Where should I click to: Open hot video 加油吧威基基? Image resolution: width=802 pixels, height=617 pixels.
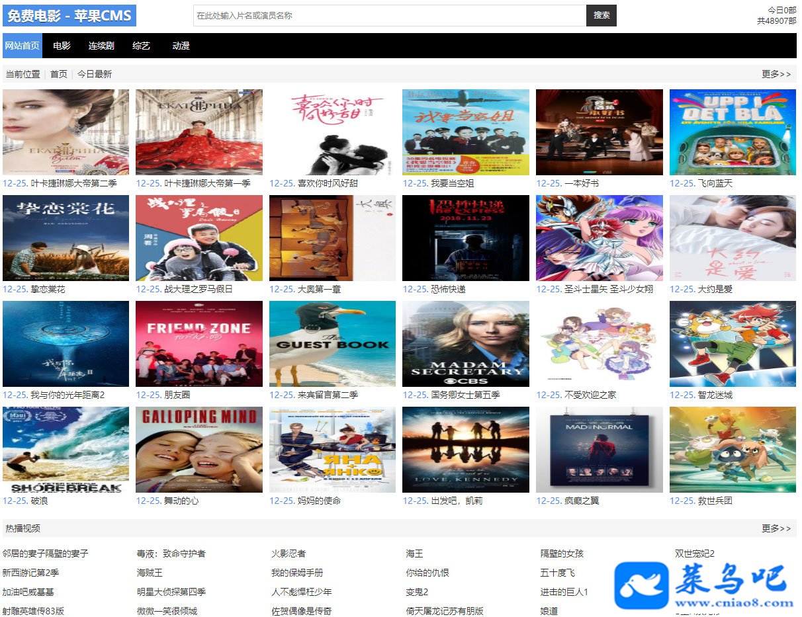[x=28, y=592]
